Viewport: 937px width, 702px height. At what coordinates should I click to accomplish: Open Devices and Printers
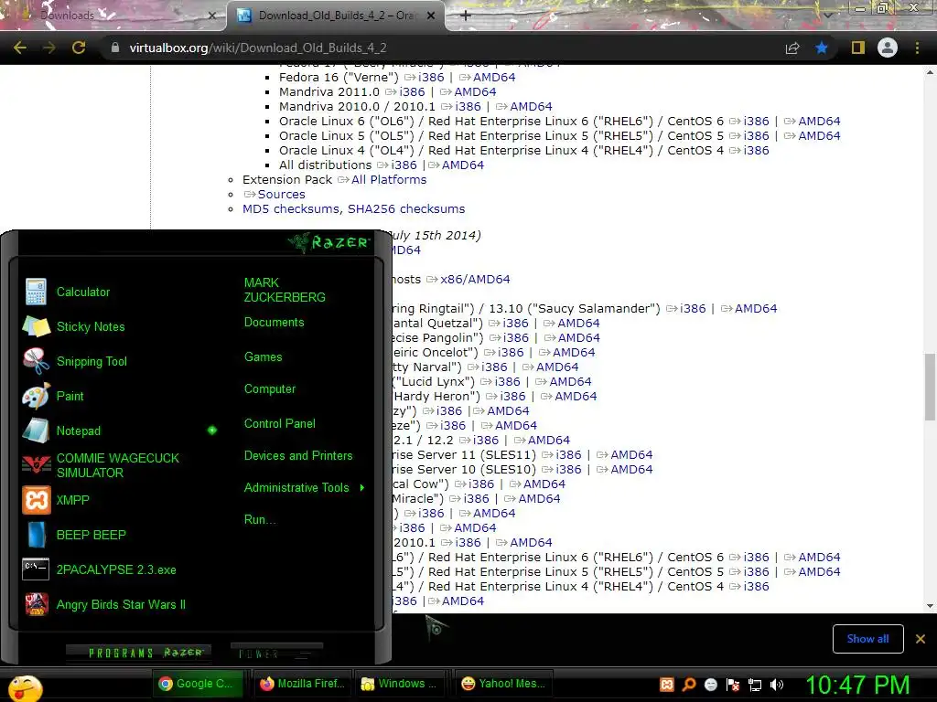point(298,456)
